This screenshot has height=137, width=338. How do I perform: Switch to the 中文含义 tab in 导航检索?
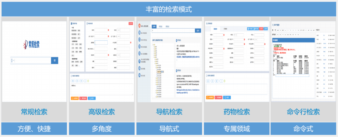(x=161, y=27)
